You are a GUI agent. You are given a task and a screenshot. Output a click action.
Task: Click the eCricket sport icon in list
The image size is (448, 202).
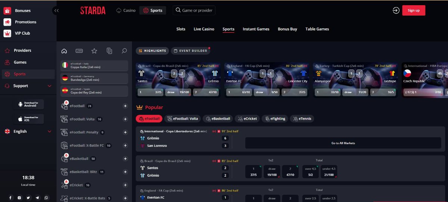[x=64, y=185]
